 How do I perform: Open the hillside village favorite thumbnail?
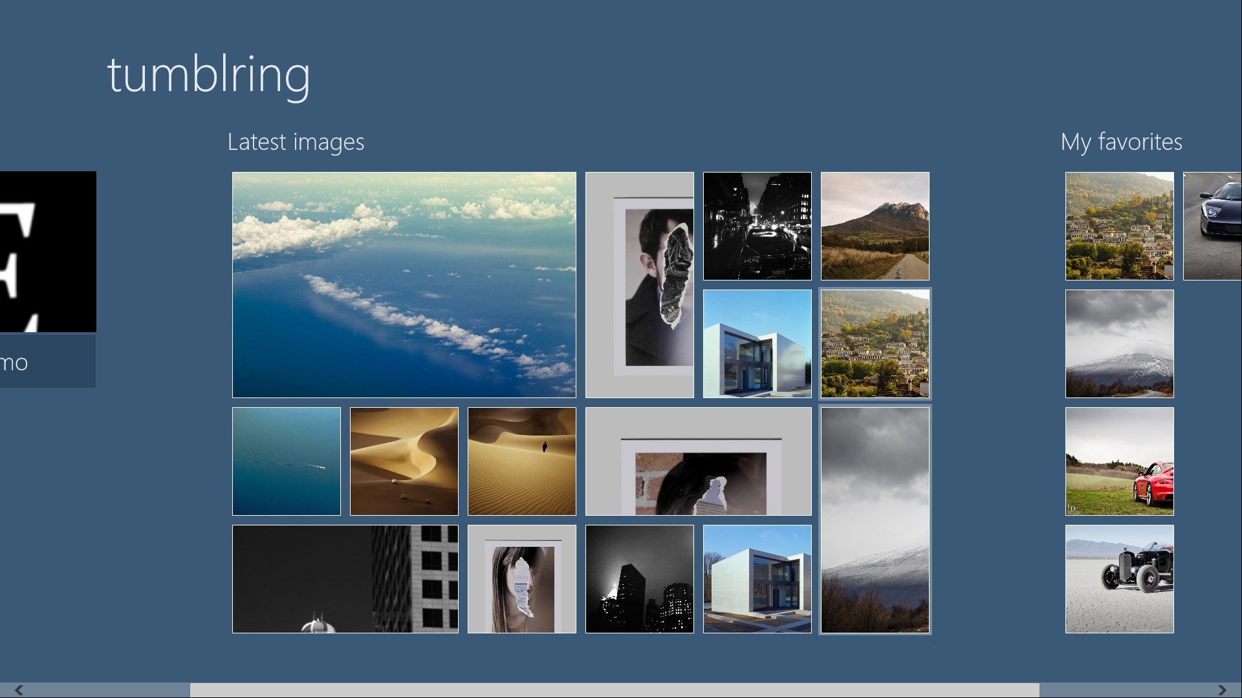pos(1119,226)
